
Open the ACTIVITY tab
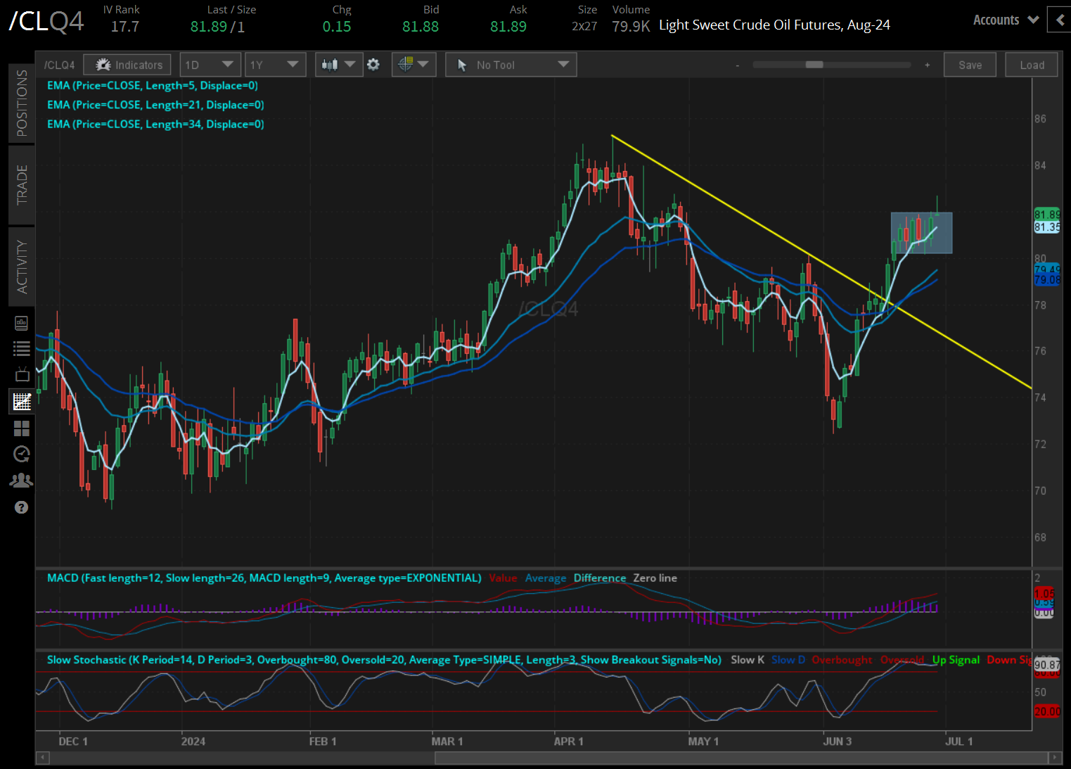pyautogui.click(x=21, y=266)
